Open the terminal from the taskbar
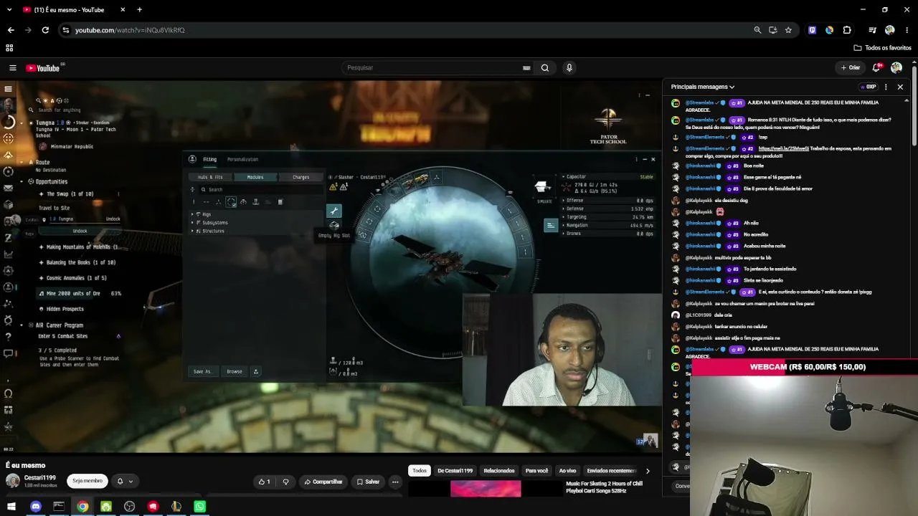The width and height of the screenshot is (918, 516). tap(59, 507)
